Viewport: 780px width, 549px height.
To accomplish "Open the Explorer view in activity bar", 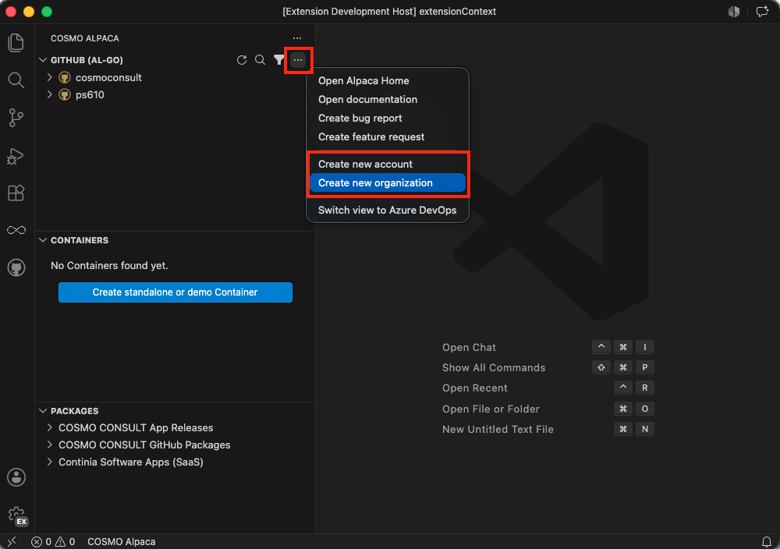I will coord(16,43).
